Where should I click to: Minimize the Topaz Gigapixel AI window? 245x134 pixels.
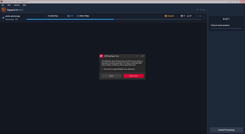pos(231,2)
